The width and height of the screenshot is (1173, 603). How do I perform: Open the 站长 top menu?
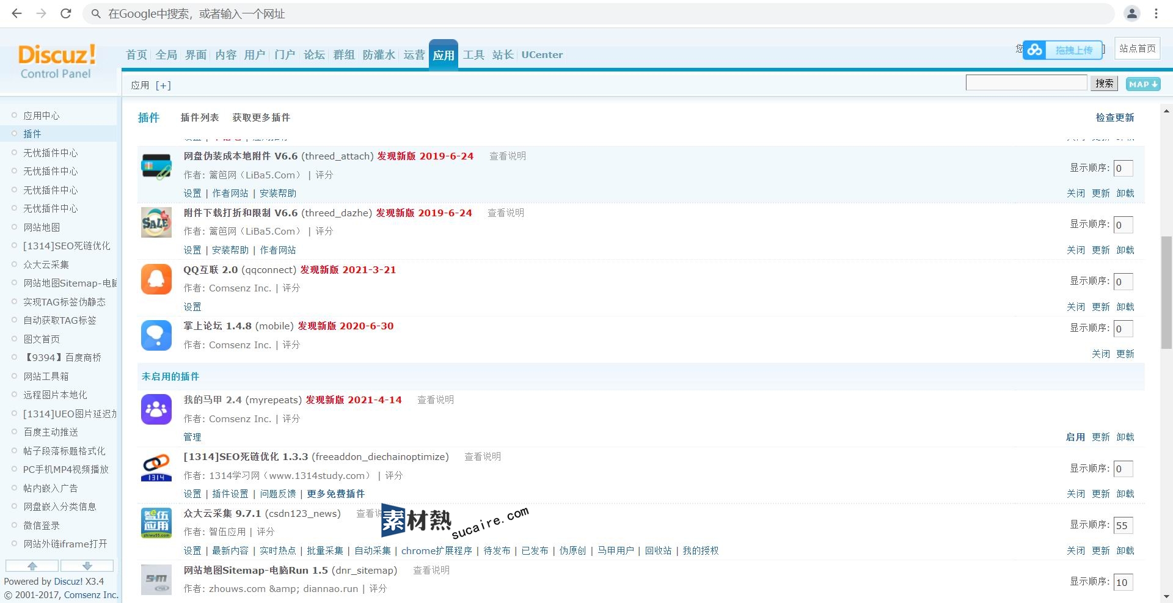coord(503,55)
